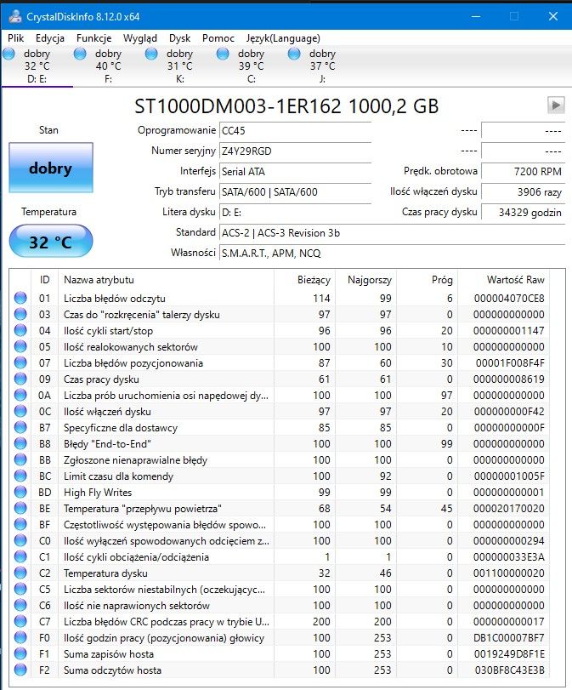Select the "Suma odczytów hosta" row
Image resolution: width=572 pixels, height=690 pixels.
click(280, 670)
